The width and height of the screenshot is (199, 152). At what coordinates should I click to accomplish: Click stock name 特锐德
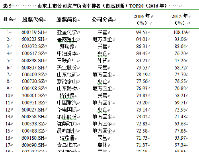coord(67,96)
